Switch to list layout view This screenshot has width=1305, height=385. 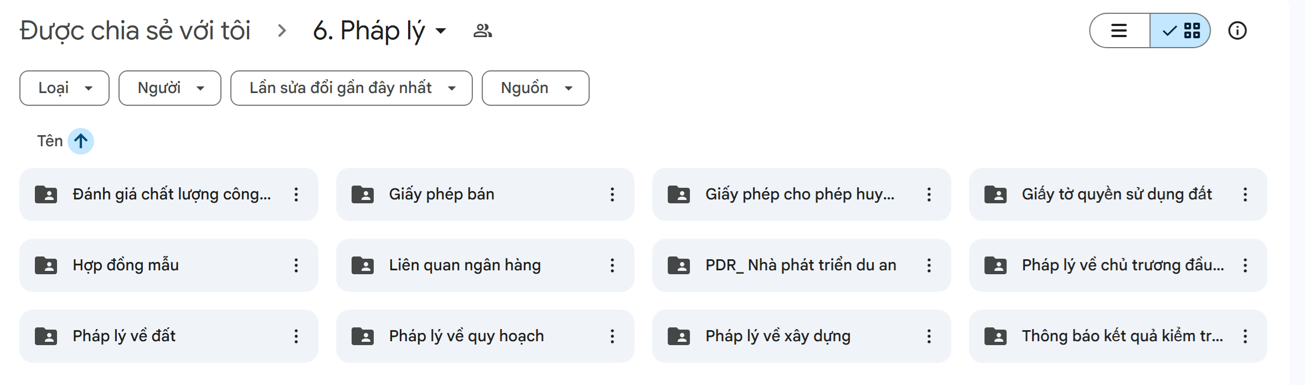point(1120,30)
